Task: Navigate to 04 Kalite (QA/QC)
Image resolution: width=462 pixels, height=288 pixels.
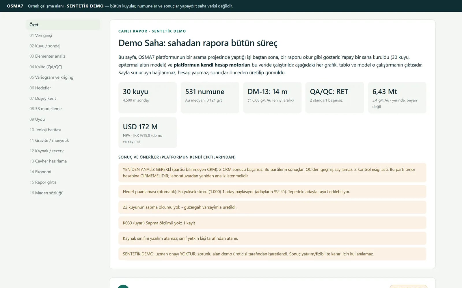Action: (46, 67)
